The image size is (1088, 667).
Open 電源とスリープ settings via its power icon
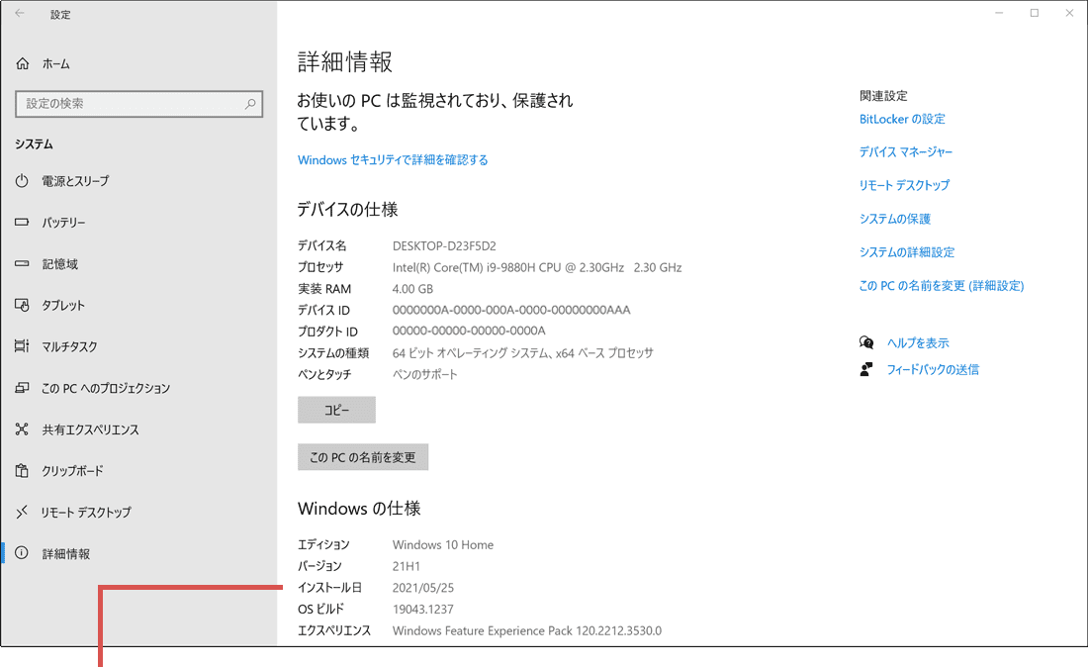click(22, 180)
